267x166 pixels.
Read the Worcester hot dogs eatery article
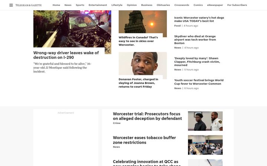(x=199, y=19)
